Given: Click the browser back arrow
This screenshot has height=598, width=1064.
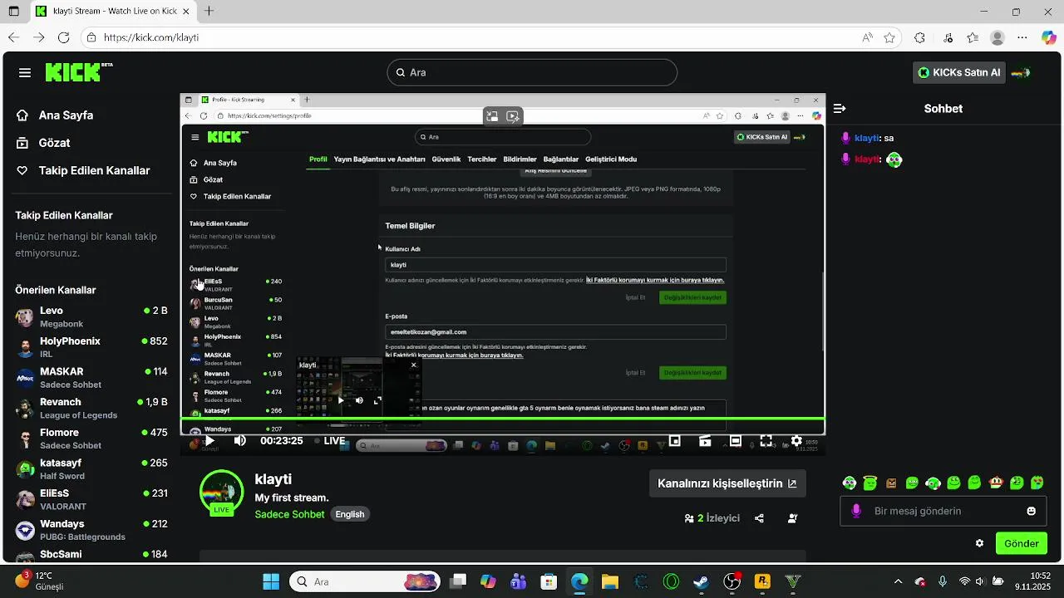Looking at the screenshot, I should (13, 37).
